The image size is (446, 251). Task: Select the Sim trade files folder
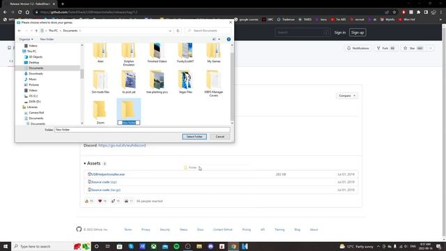tap(100, 82)
